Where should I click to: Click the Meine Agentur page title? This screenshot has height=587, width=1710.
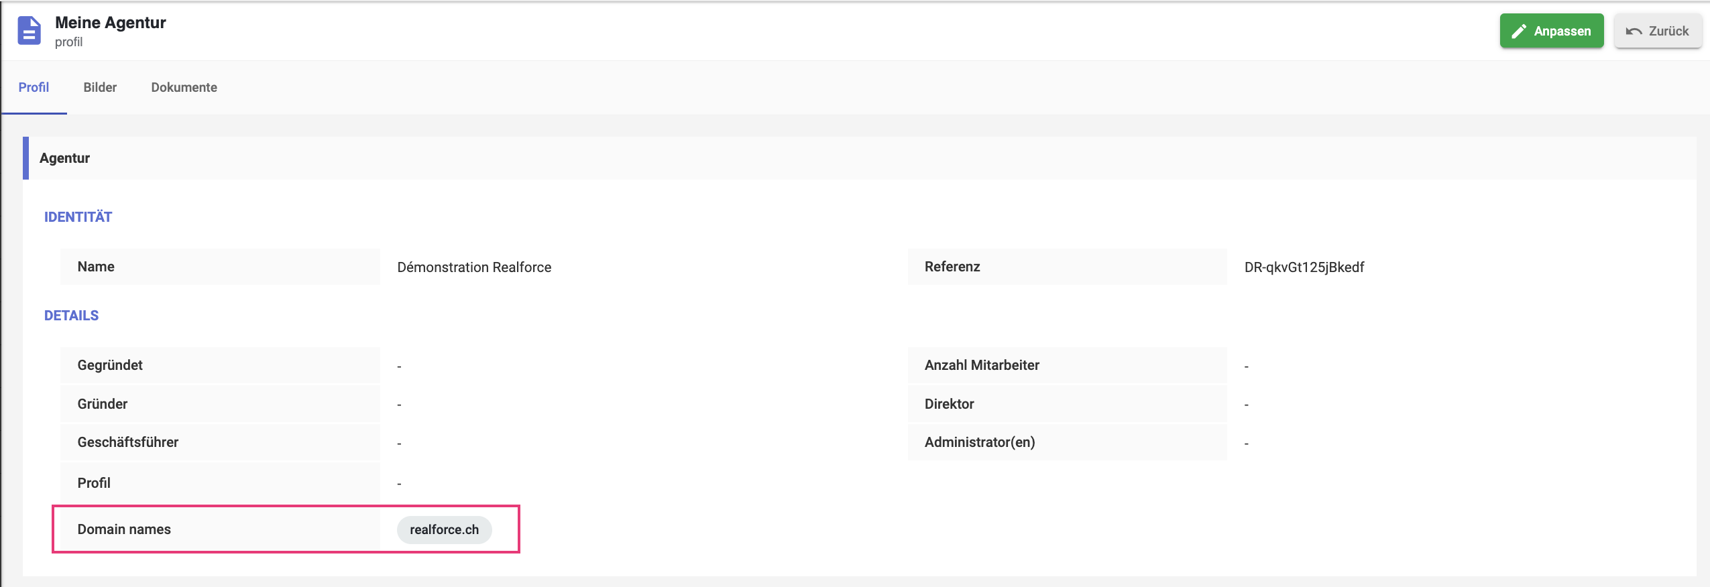coord(111,22)
